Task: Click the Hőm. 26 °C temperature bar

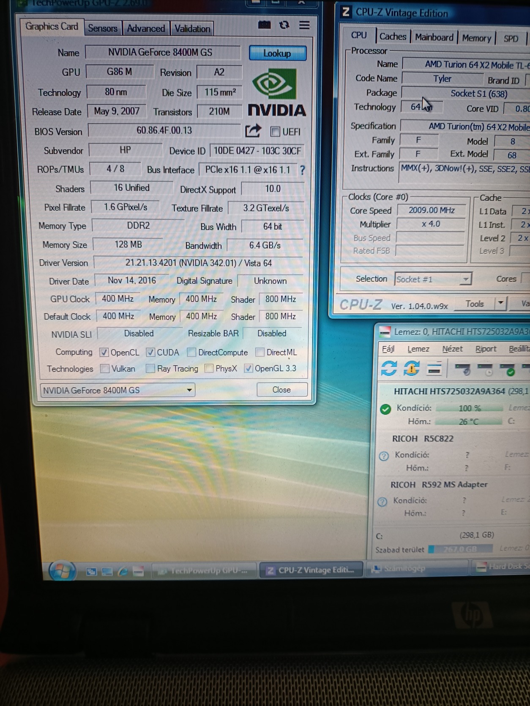Action: (x=468, y=421)
